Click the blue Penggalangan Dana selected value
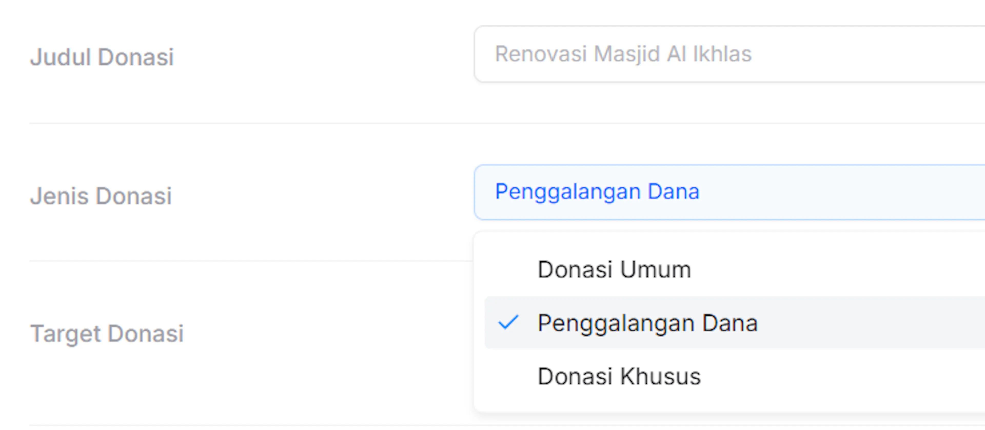This screenshot has height=430, width=985. coord(597,192)
